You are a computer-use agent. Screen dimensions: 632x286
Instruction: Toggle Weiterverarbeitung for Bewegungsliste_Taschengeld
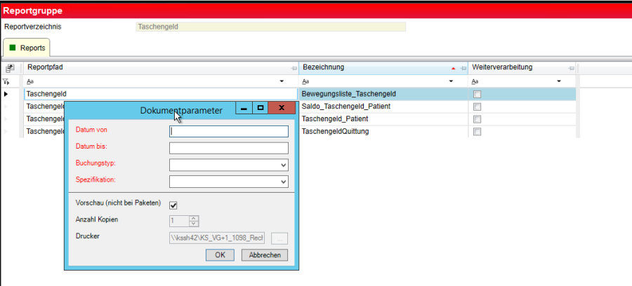478,95
